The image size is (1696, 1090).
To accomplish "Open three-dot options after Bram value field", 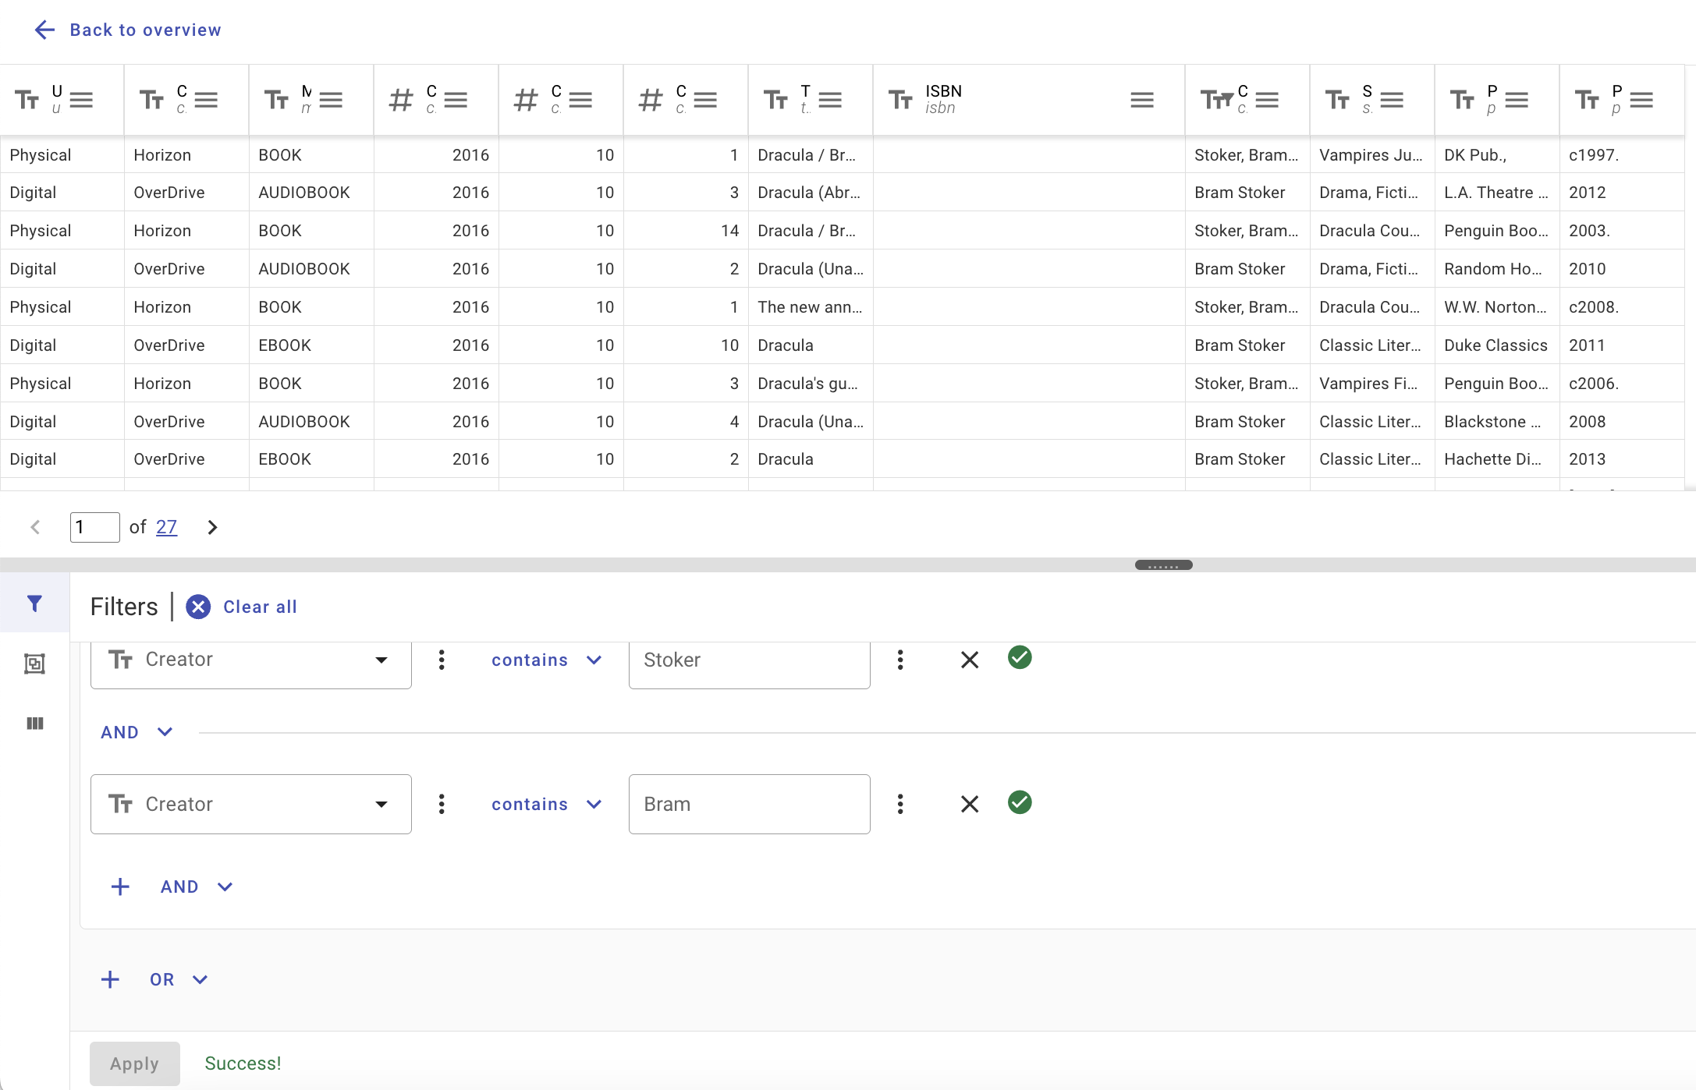I will [900, 804].
